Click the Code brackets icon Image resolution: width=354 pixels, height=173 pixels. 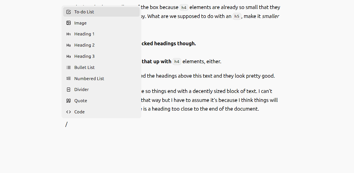coord(69,112)
